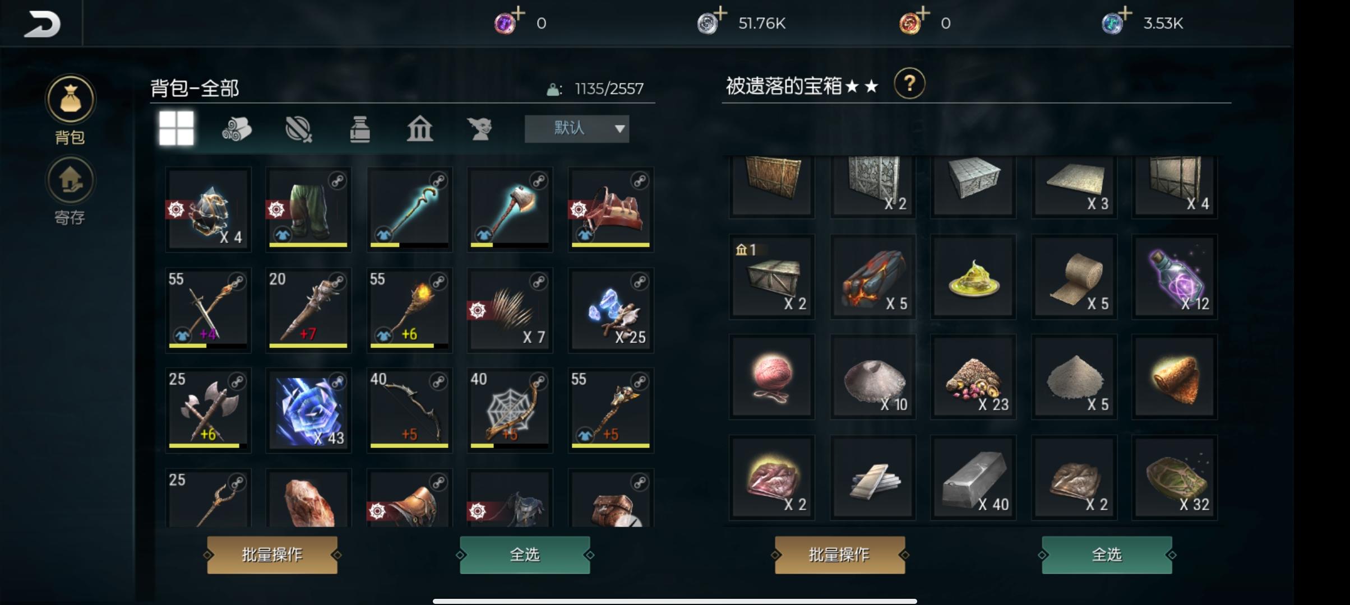
Task: Open the 背包 backpack sidebar icon
Action: point(70,100)
